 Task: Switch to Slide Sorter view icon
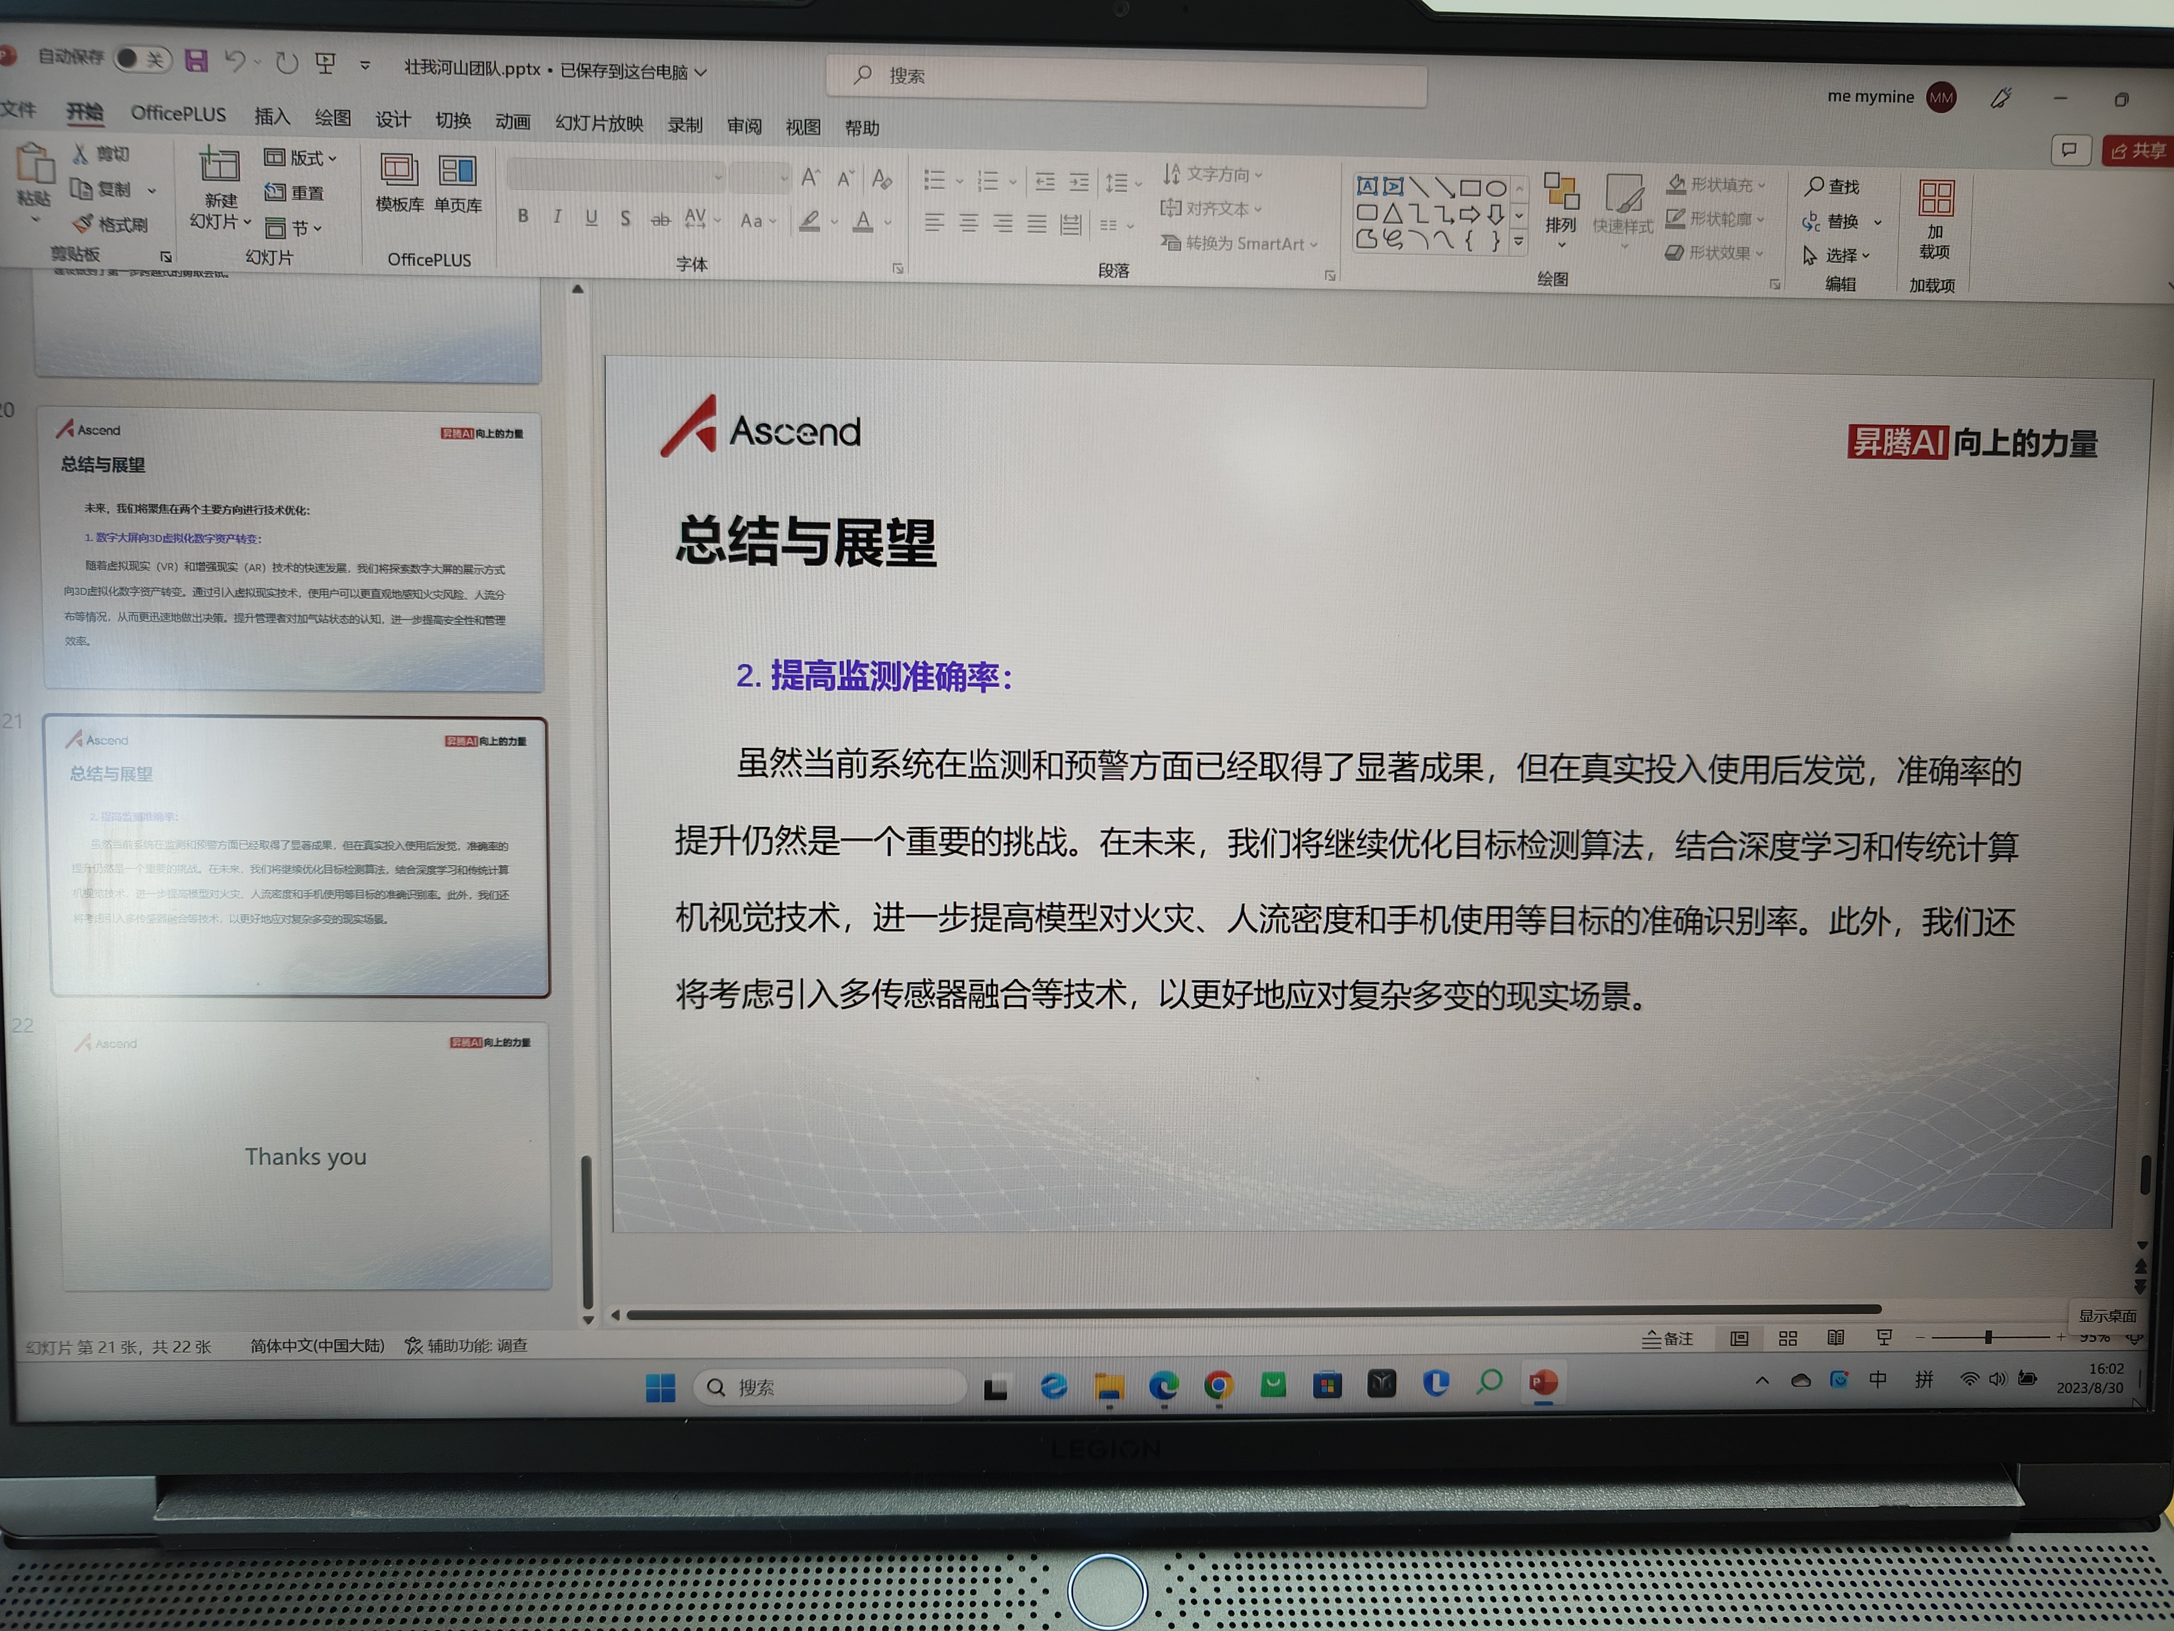[x=1788, y=1338]
